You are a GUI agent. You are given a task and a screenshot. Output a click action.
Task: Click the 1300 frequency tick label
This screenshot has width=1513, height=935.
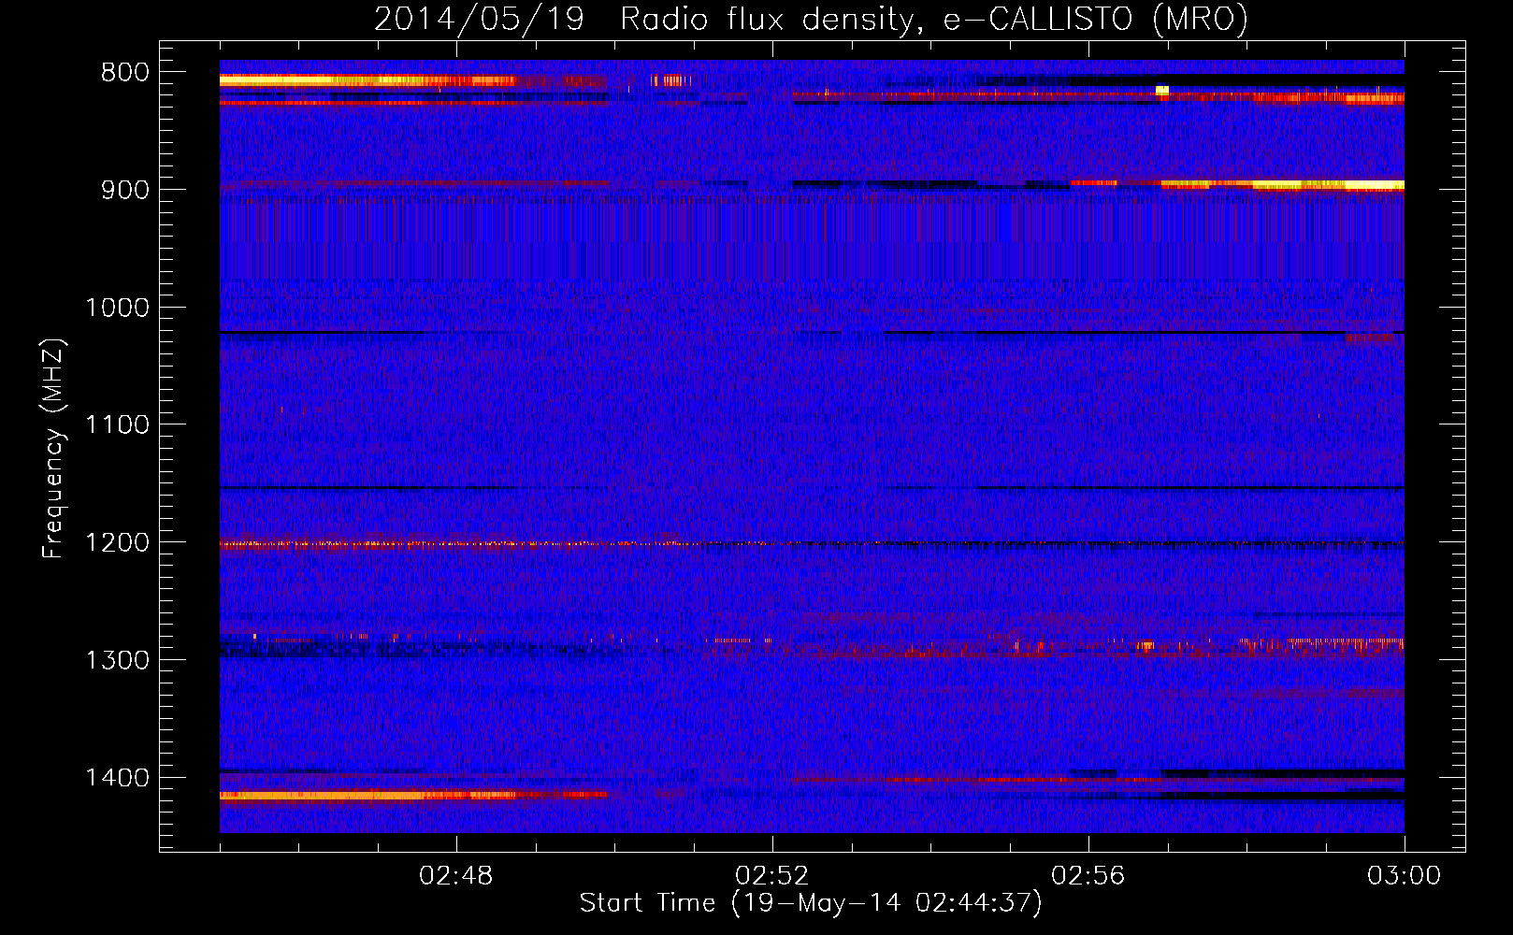coord(117,660)
